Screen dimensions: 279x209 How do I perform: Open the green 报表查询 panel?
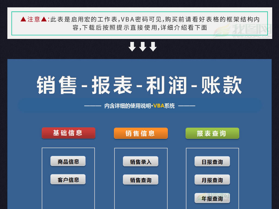coord(212,133)
